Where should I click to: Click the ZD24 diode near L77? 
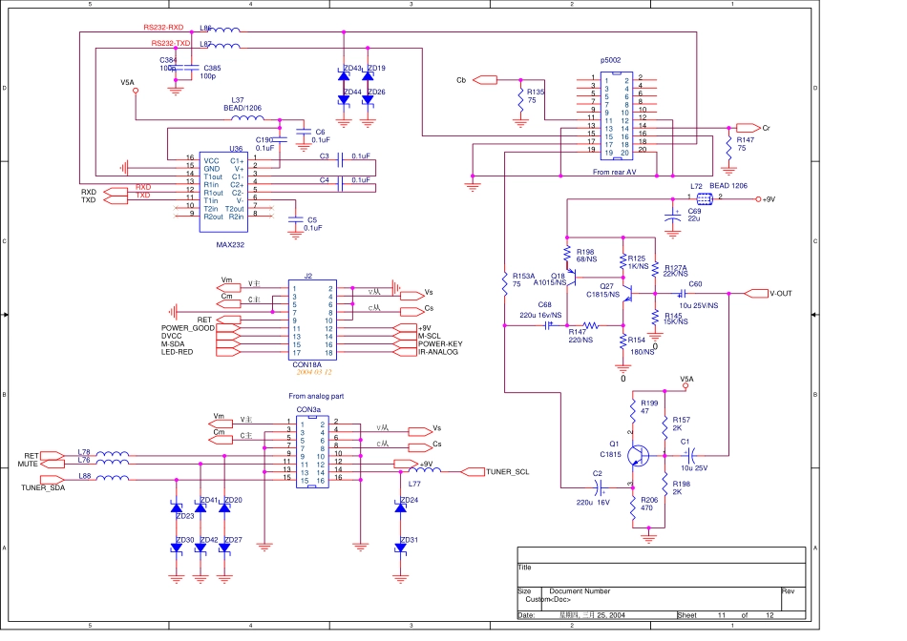(400, 507)
